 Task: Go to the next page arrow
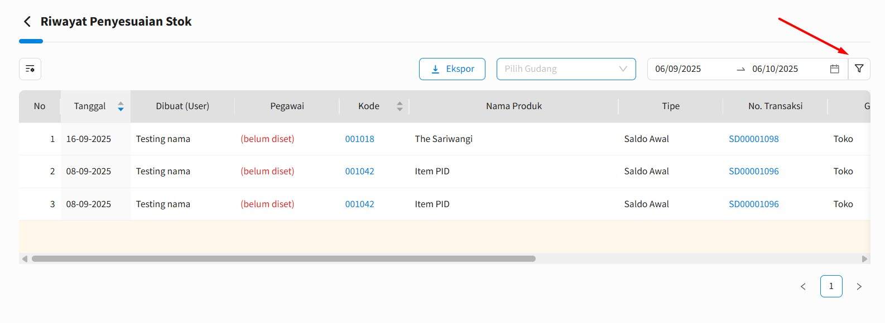859,286
